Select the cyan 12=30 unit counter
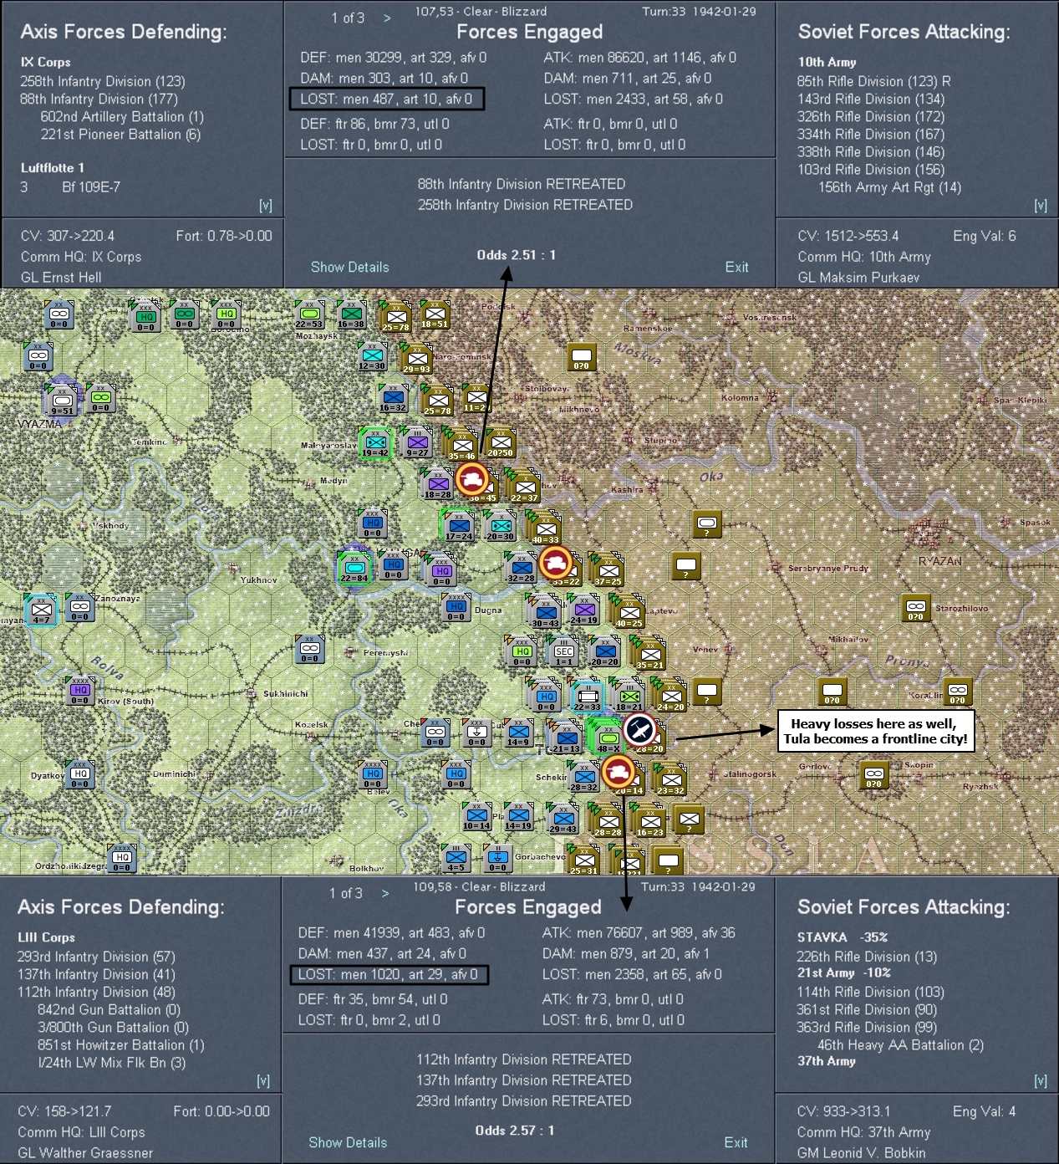The height and width of the screenshot is (1164, 1059). pyautogui.click(x=372, y=358)
